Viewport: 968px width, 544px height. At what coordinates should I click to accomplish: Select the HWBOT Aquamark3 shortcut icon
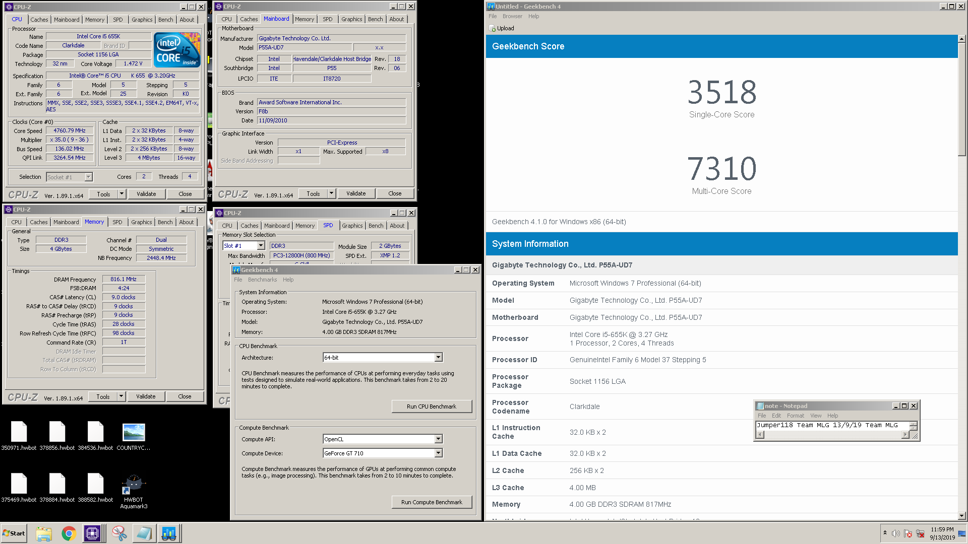134,491
